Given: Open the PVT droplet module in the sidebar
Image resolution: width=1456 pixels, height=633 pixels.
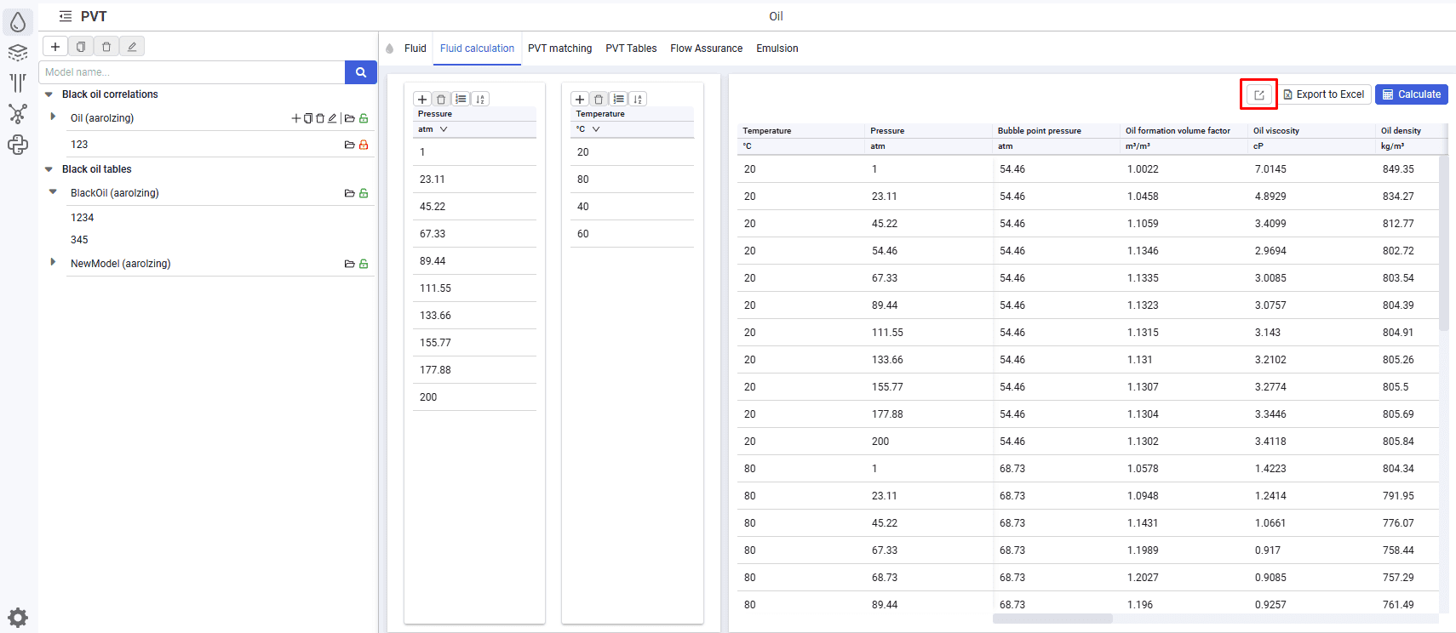Looking at the screenshot, I should click(18, 21).
